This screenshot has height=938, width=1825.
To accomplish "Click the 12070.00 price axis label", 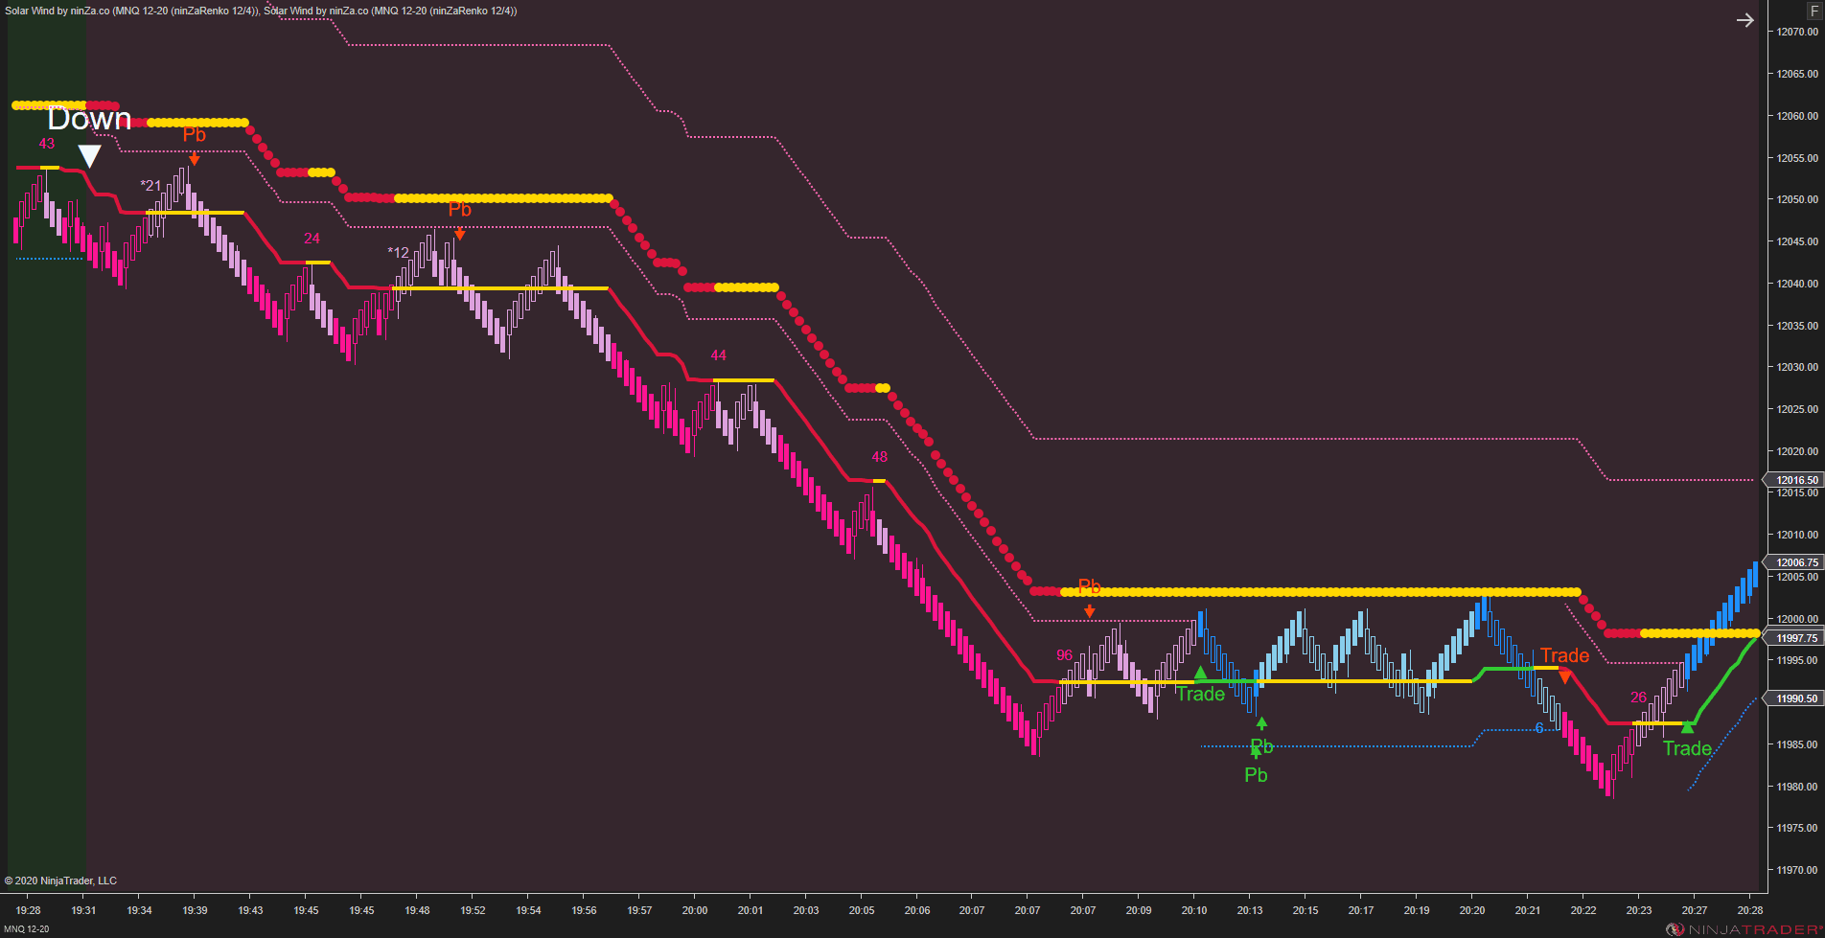I will point(1797,32).
